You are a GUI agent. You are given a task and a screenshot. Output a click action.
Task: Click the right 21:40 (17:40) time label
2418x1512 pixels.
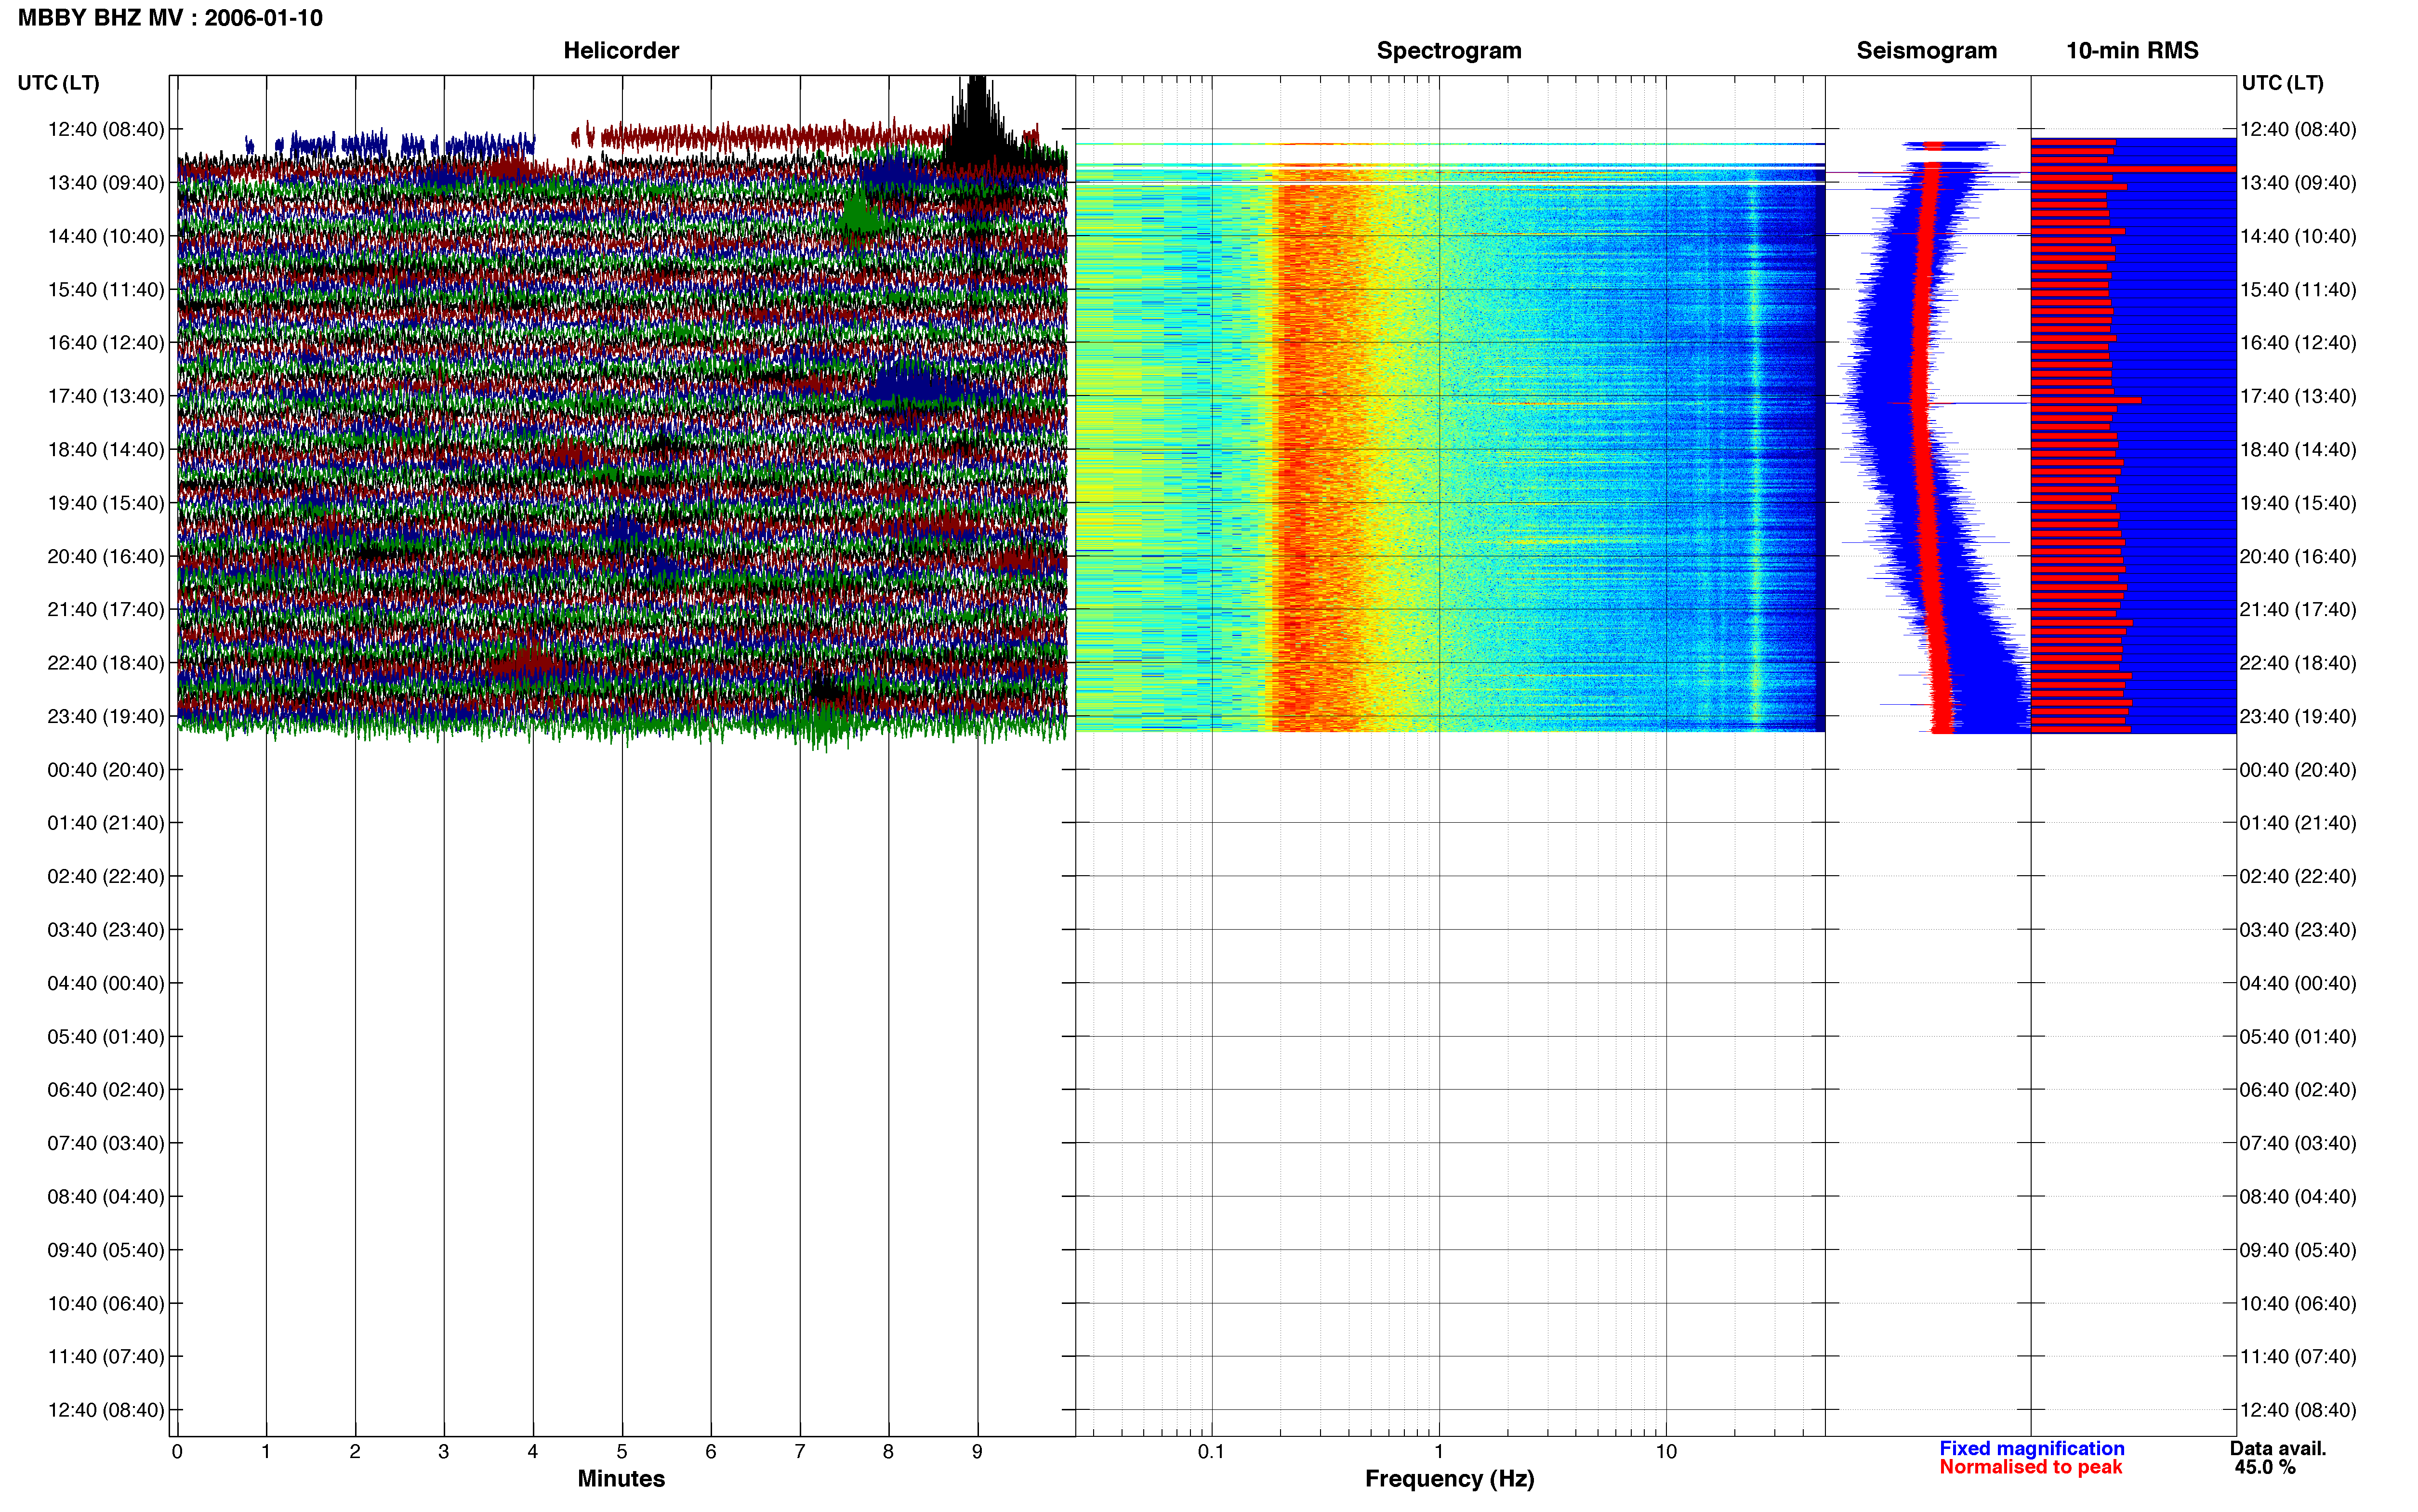click(2298, 609)
